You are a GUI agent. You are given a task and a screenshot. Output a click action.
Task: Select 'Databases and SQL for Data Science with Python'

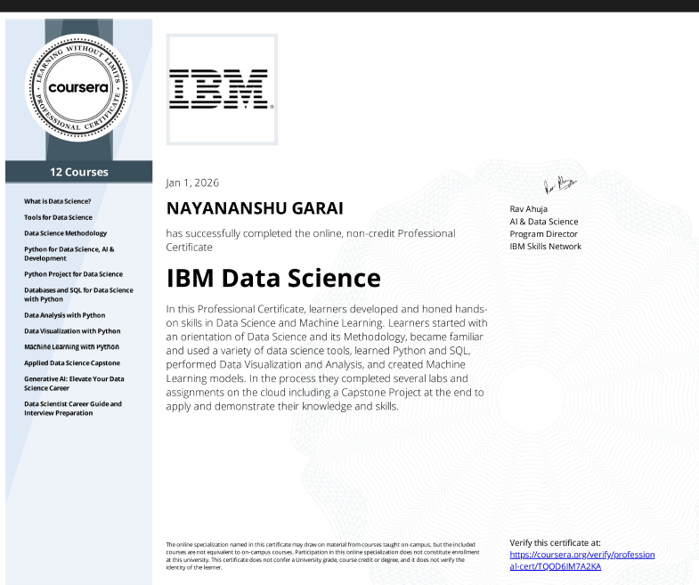click(78, 295)
